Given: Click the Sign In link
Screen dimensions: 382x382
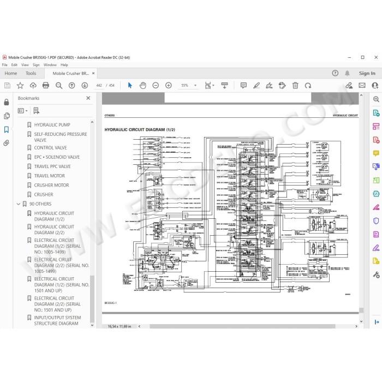Looking at the screenshot, I should click(367, 73).
